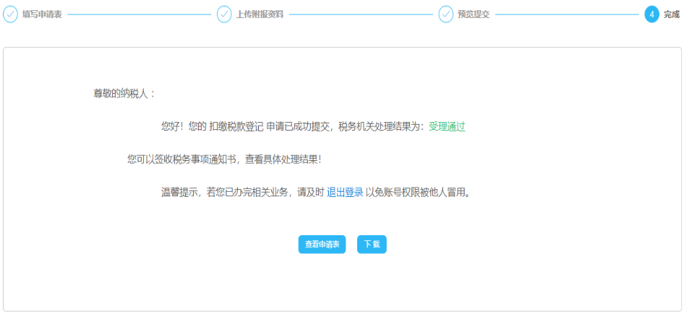
Task: Click the green 受理通过 result text
Action: (x=447, y=126)
